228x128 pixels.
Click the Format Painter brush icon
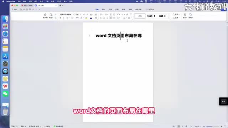[45, 15]
